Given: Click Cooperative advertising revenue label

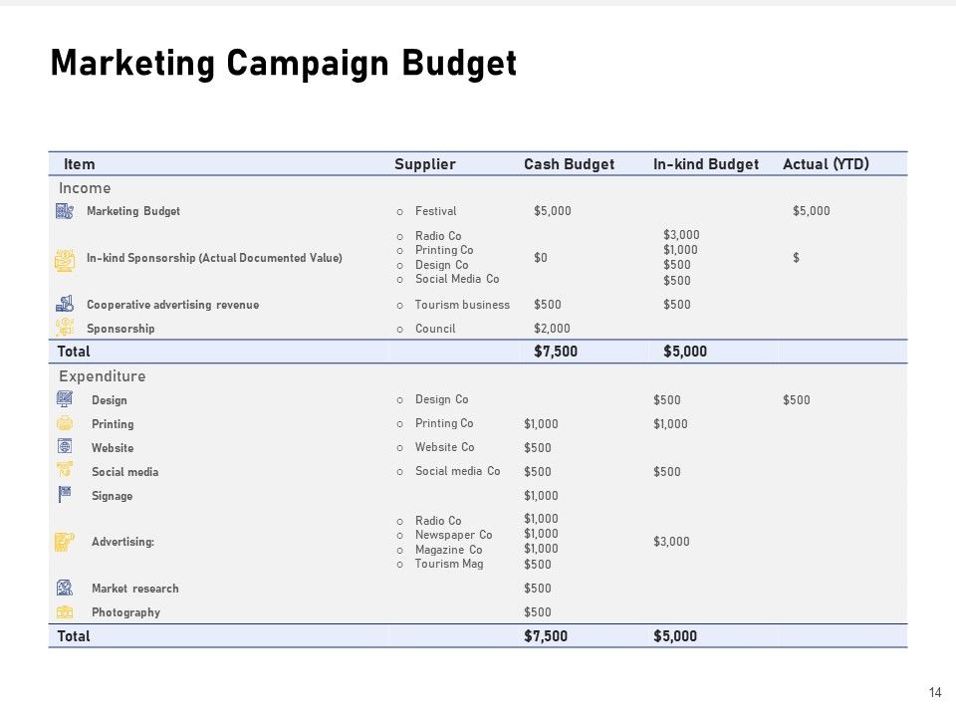Looking at the screenshot, I should pyautogui.click(x=173, y=305).
